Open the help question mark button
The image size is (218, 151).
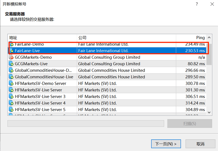tap(197, 4)
